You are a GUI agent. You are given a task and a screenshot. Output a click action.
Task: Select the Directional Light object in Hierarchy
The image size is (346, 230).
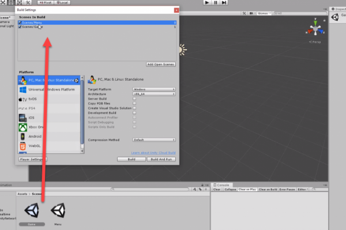7,26
